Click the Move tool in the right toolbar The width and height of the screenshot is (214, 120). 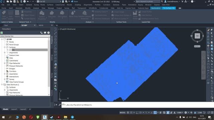click(208, 46)
